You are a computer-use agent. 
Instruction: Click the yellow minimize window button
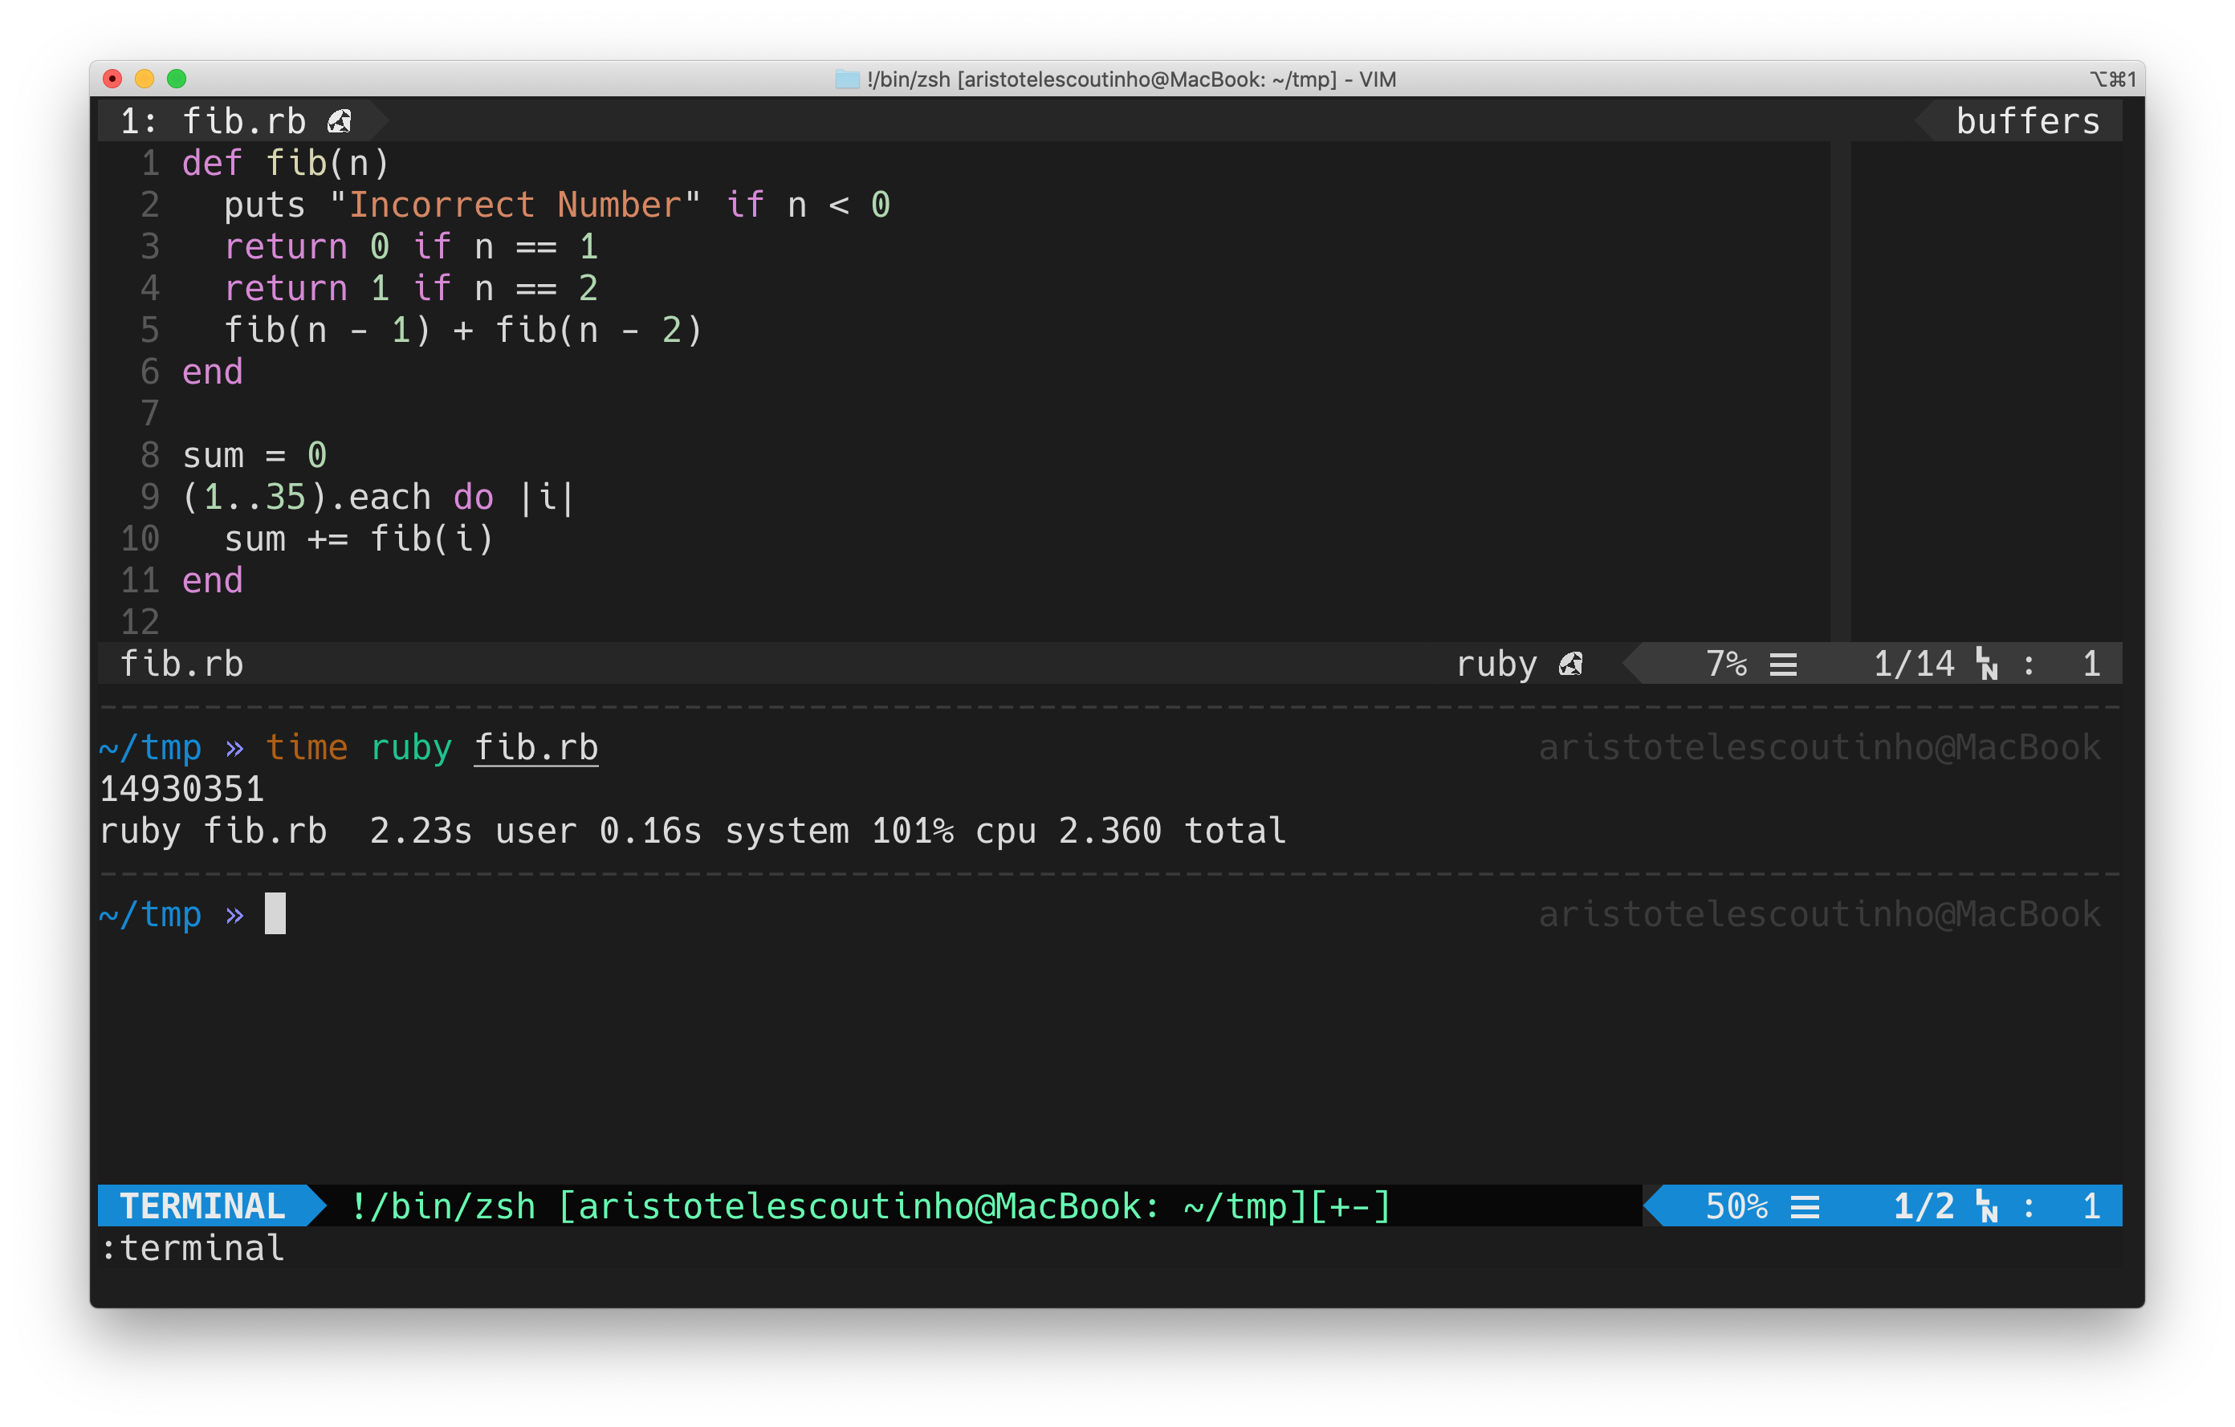click(x=144, y=79)
